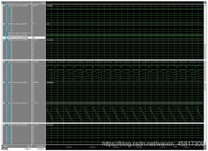
Task: Collapse the BTN signal group
Action: [4, 6]
